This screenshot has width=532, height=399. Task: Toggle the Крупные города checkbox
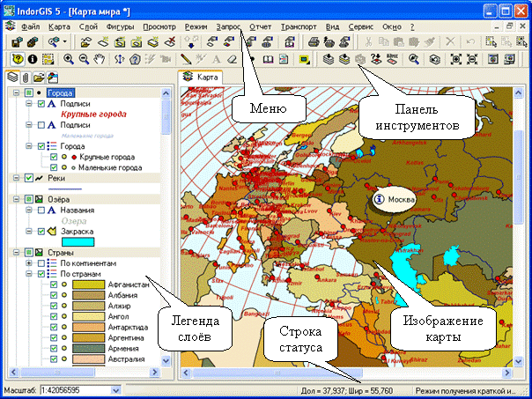coord(54,156)
